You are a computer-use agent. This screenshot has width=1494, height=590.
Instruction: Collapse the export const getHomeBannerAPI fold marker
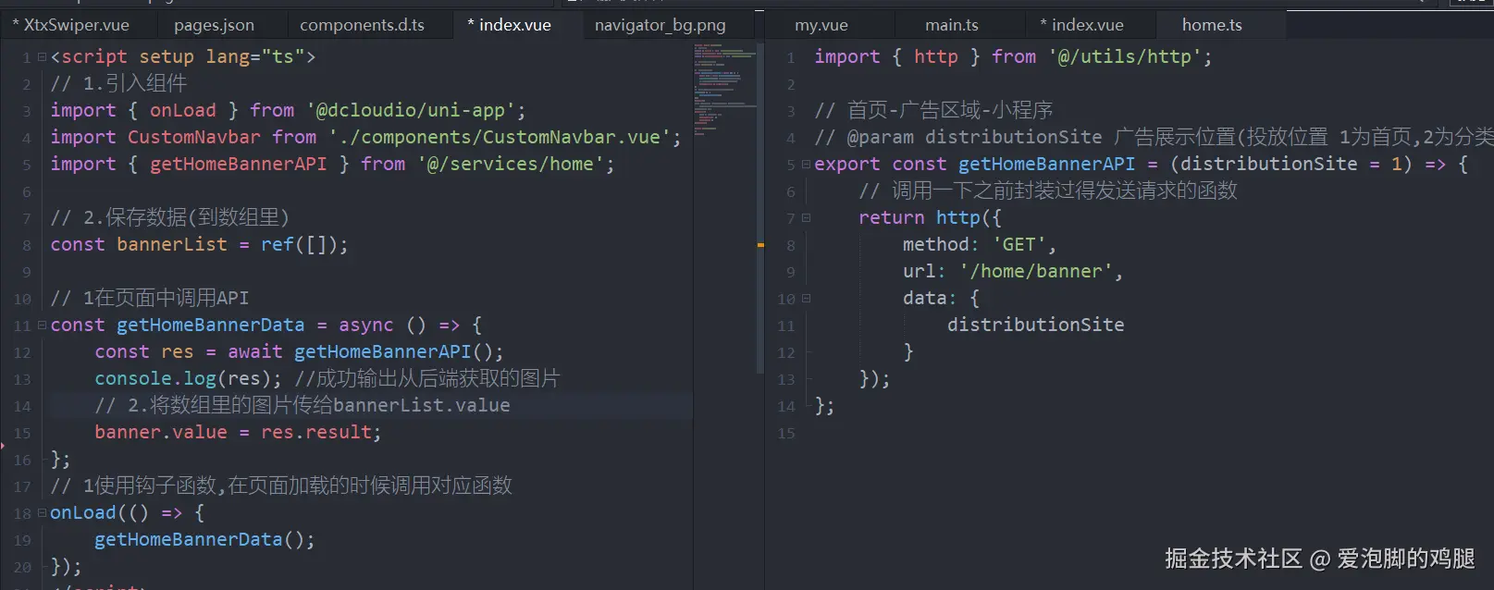point(806,165)
